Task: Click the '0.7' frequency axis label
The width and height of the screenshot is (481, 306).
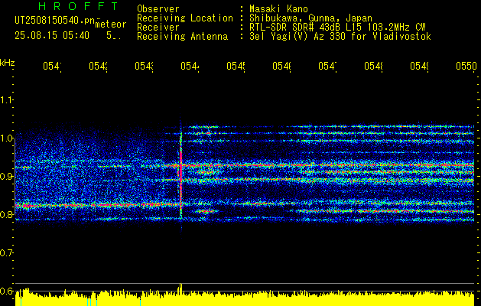Action: coord(7,253)
